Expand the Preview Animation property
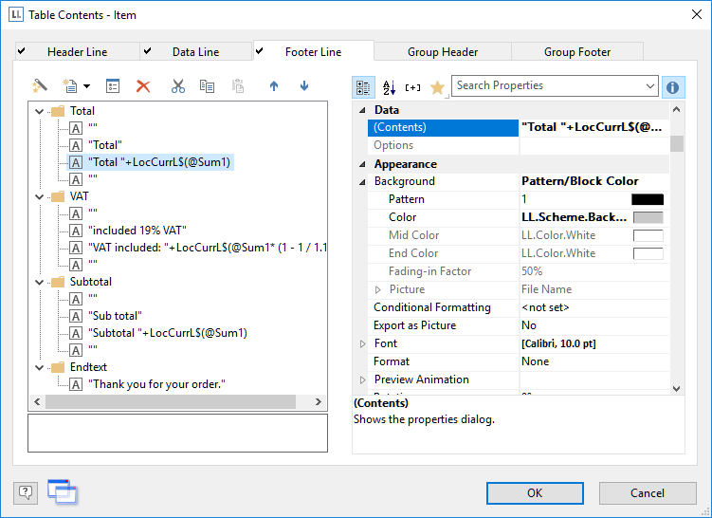The image size is (712, 518). pos(362,379)
